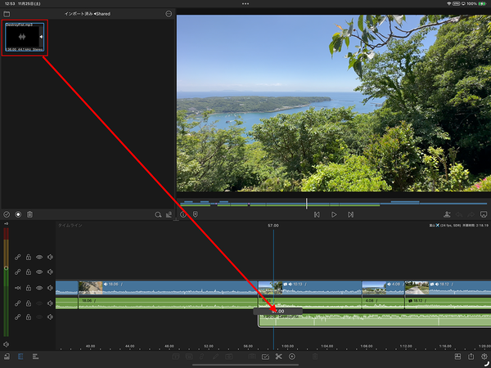Export the project with the share icon
The image size is (491, 368).
tap(471, 357)
